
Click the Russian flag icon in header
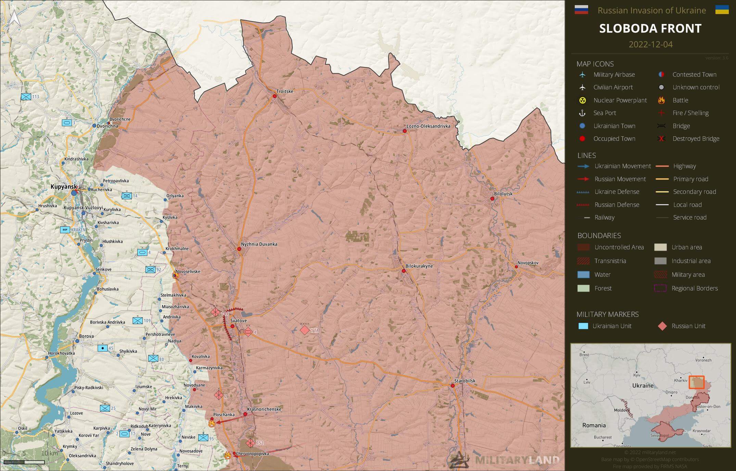click(581, 10)
